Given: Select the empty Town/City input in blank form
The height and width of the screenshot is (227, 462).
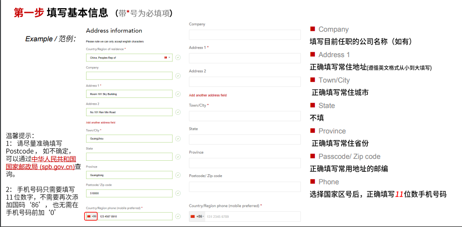Looking at the screenshot, I should coord(245,116).
